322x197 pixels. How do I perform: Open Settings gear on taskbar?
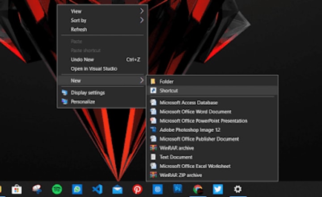point(238,189)
